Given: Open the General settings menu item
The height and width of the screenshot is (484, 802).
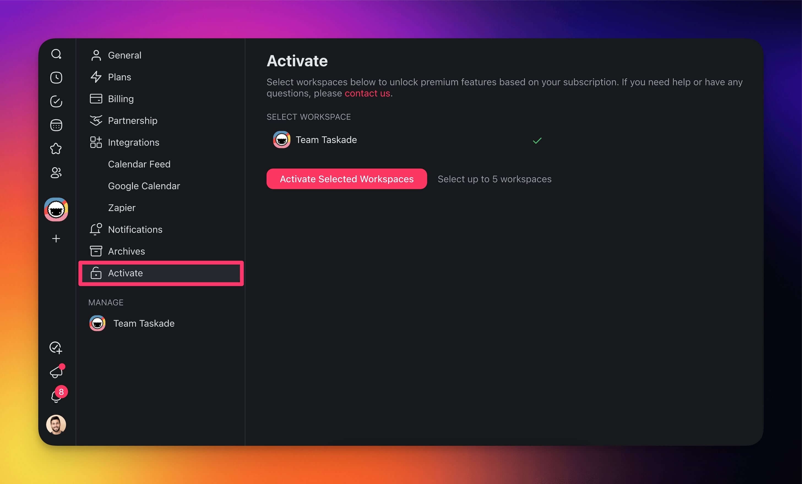Looking at the screenshot, I should click(x=124, y=55).
